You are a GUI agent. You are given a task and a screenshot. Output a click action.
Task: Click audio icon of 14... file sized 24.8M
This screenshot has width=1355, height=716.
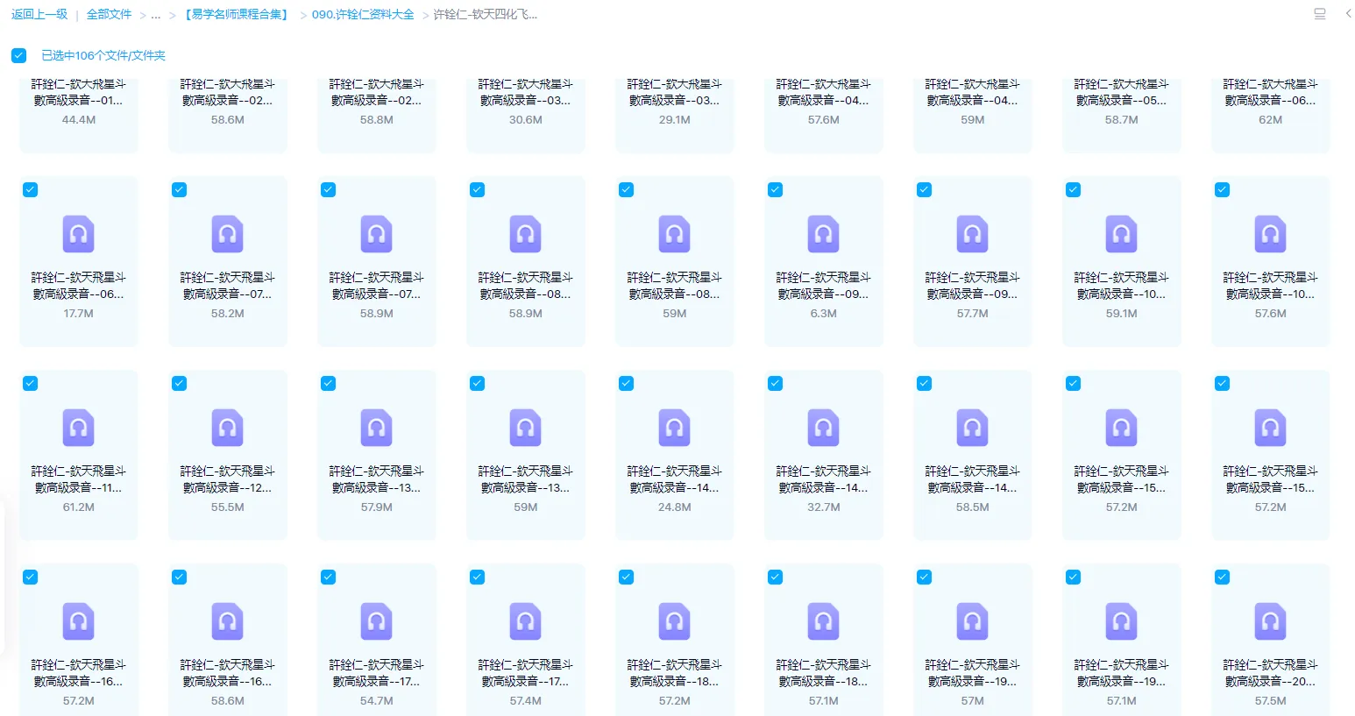(x=675, y=428)
